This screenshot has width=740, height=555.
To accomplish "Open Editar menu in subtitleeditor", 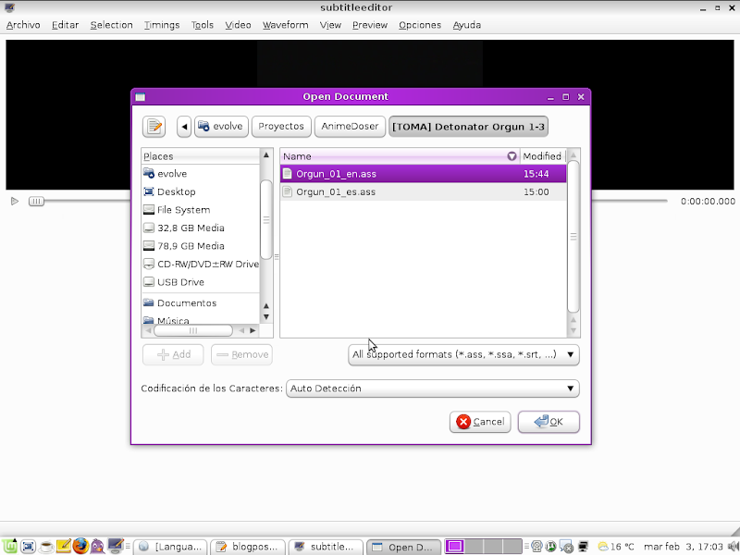I will pos(65,25).
